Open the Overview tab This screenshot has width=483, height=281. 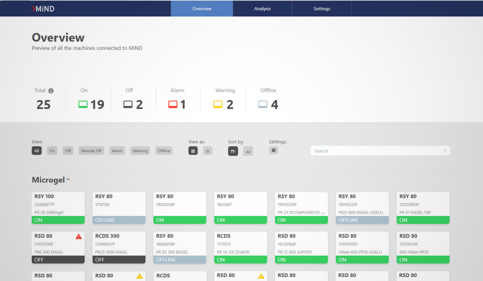click(202, 8)
